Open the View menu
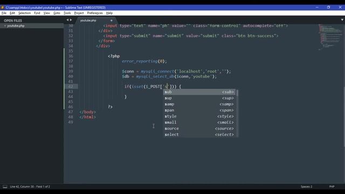The height and width of the screenshot is (194, 345). (47, 13)
